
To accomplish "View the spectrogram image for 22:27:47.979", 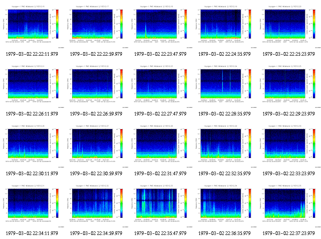I will 160,86.
